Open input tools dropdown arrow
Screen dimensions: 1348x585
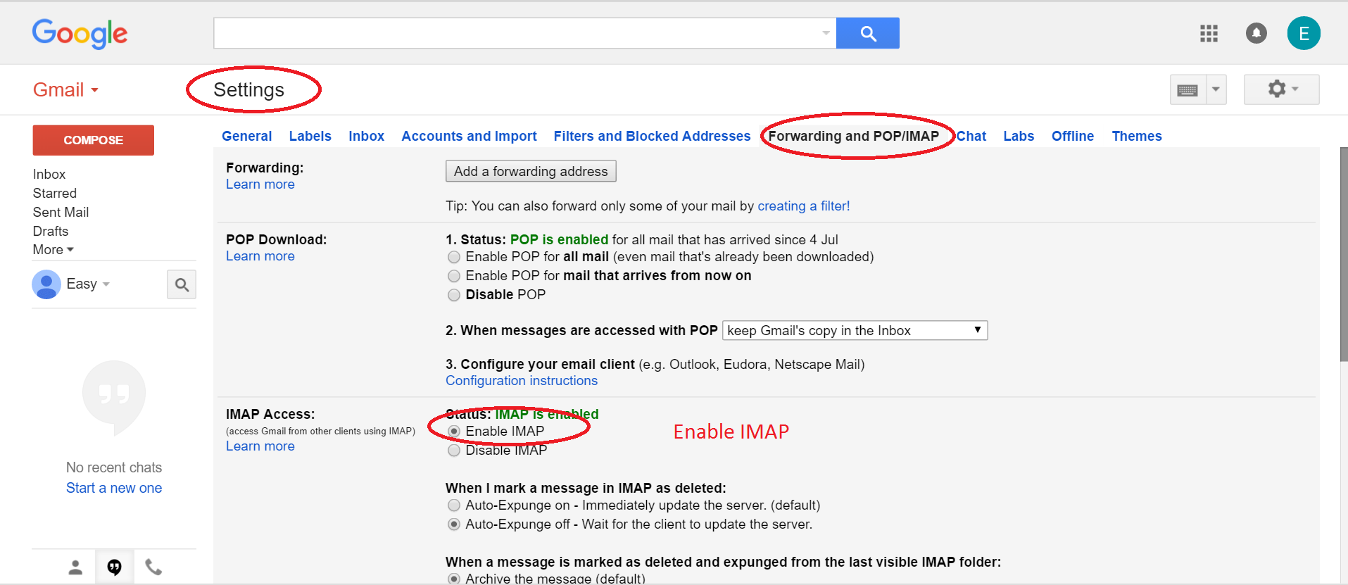[x=1216, y=90]
